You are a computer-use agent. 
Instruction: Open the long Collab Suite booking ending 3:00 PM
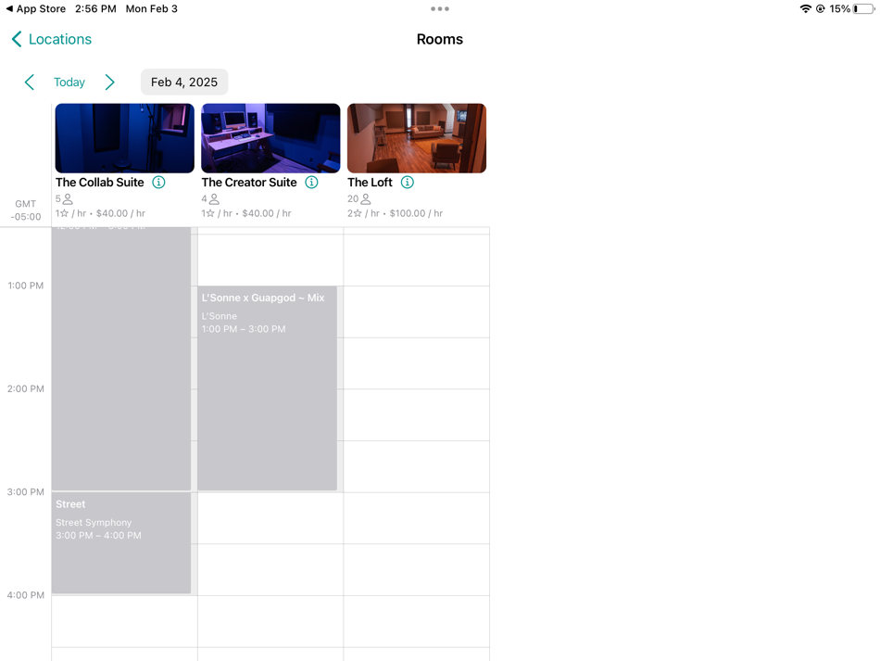[x=121, y=358]
